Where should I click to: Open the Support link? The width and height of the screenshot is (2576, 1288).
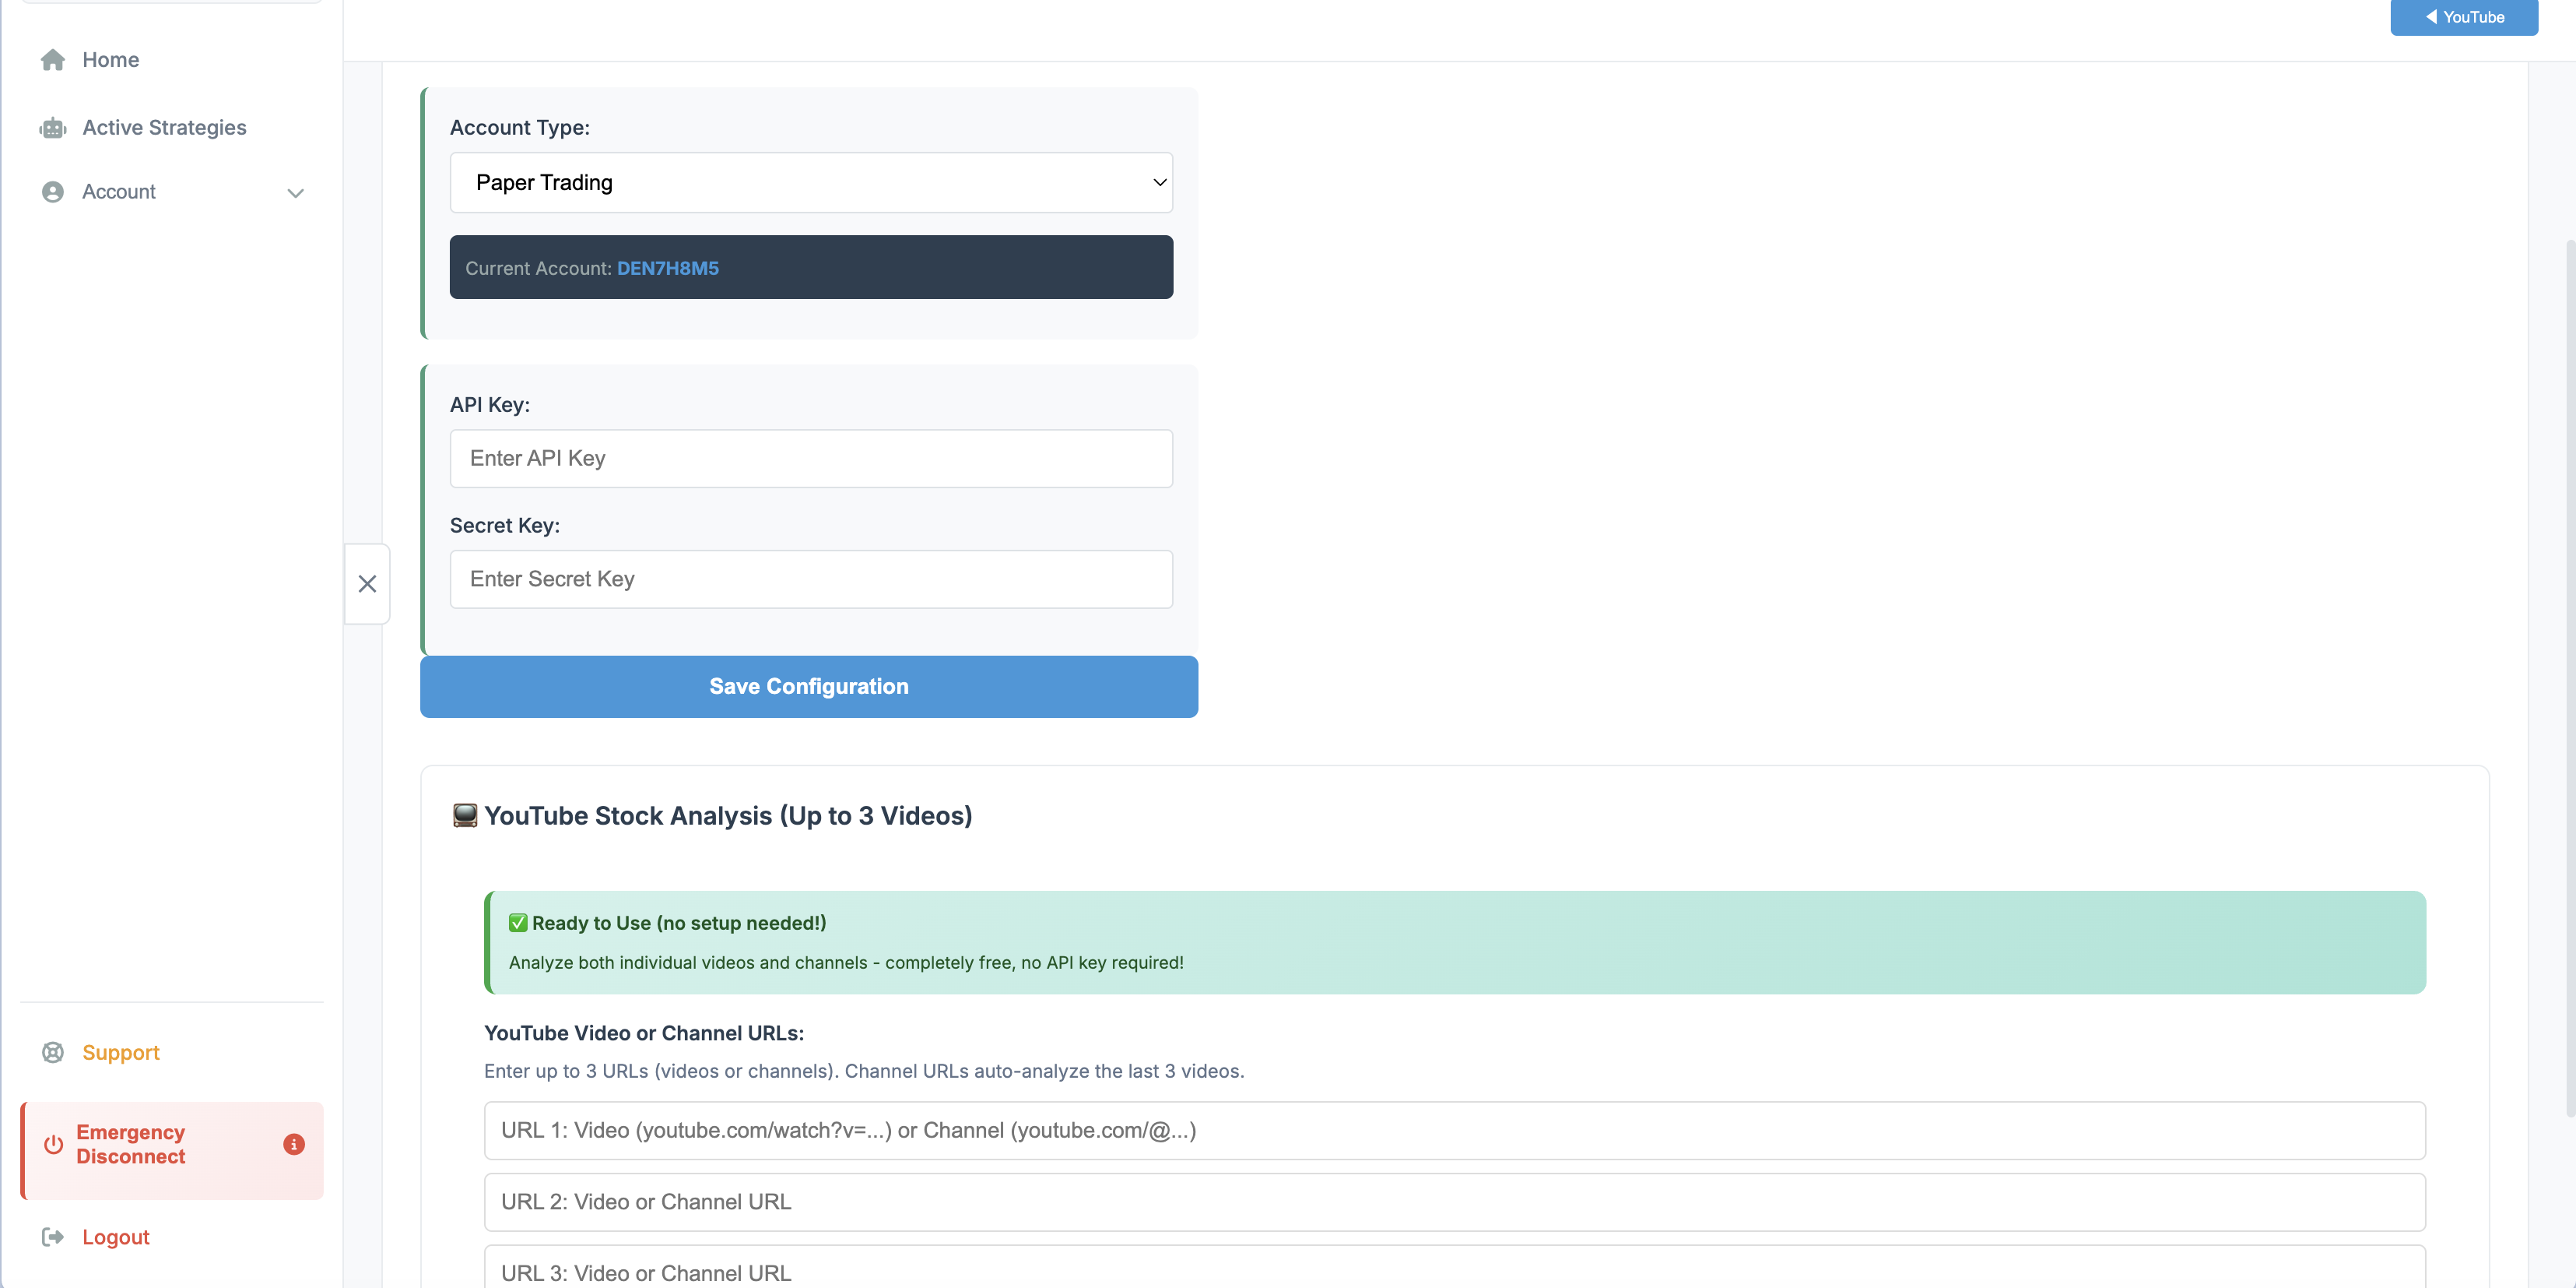[x=121, y=1053]
